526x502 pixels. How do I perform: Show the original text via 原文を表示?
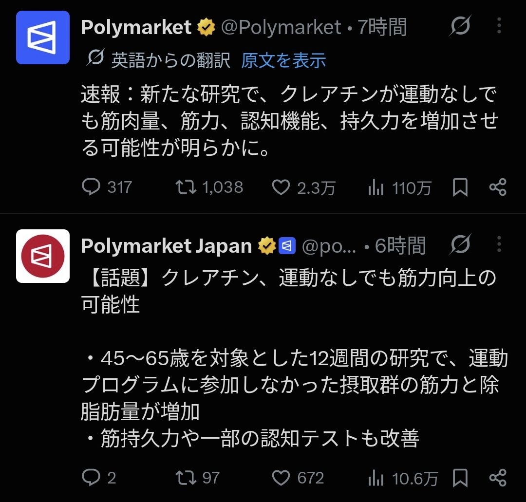point(283,60)
